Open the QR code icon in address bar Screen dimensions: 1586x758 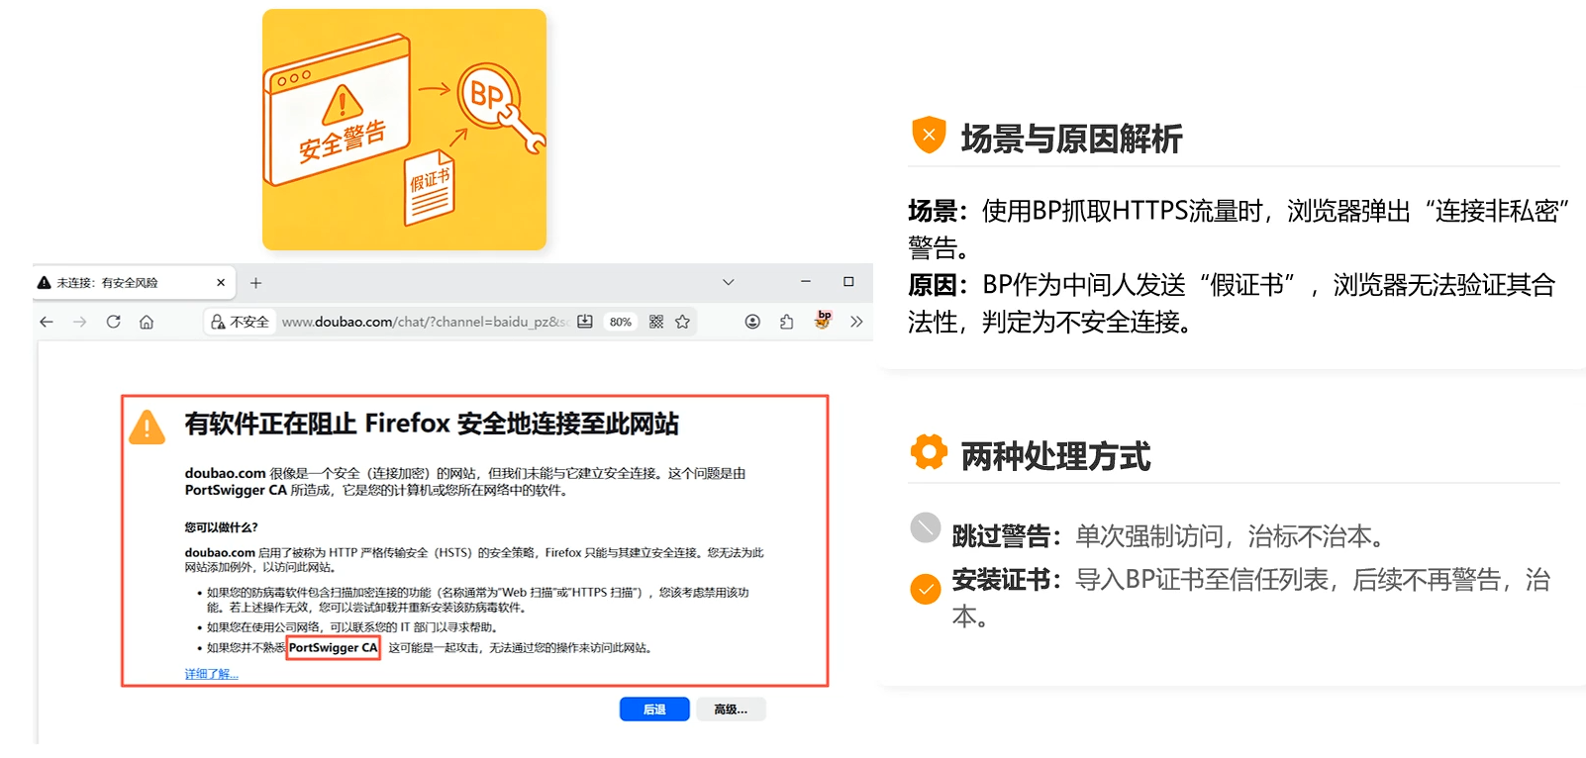656,322
